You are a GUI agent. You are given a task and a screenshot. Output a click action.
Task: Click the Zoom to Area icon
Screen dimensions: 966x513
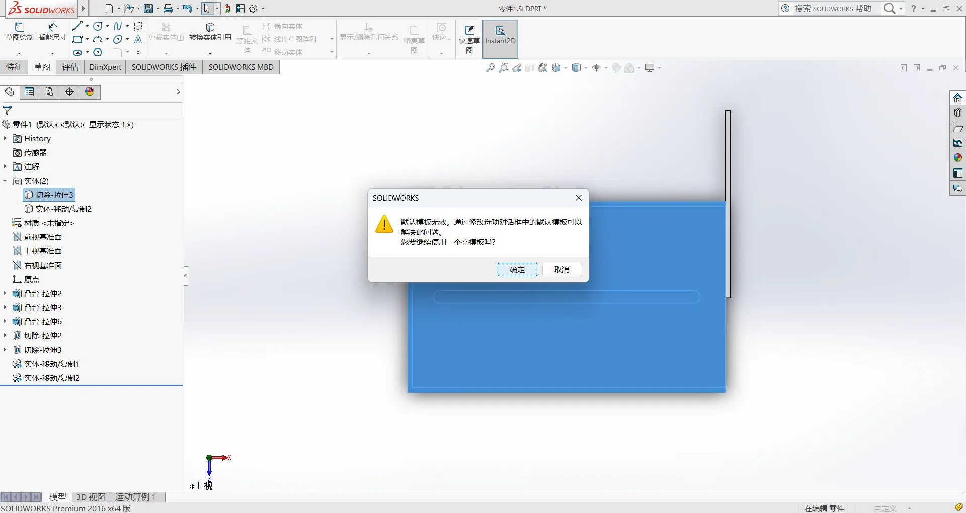click(x=504, y=68)
